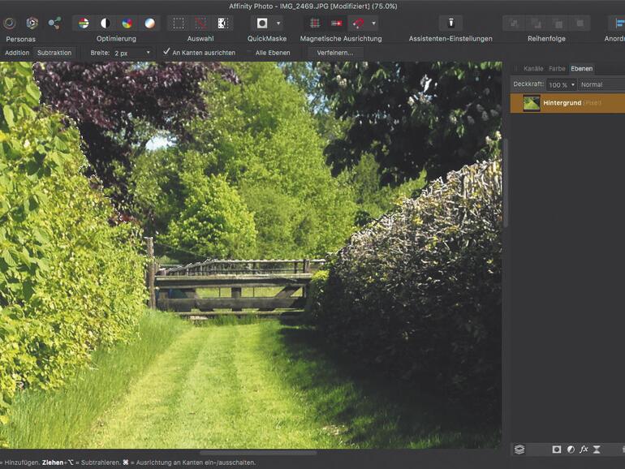Open the Breite width dropdown
This screenshot has height=469, width=625.
[x=132, y=53]
